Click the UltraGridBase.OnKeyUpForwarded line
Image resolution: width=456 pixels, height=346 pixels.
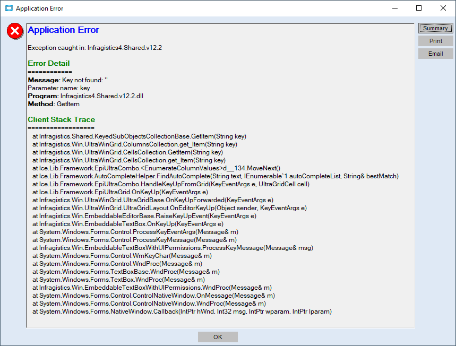click(x=153, y=200)
